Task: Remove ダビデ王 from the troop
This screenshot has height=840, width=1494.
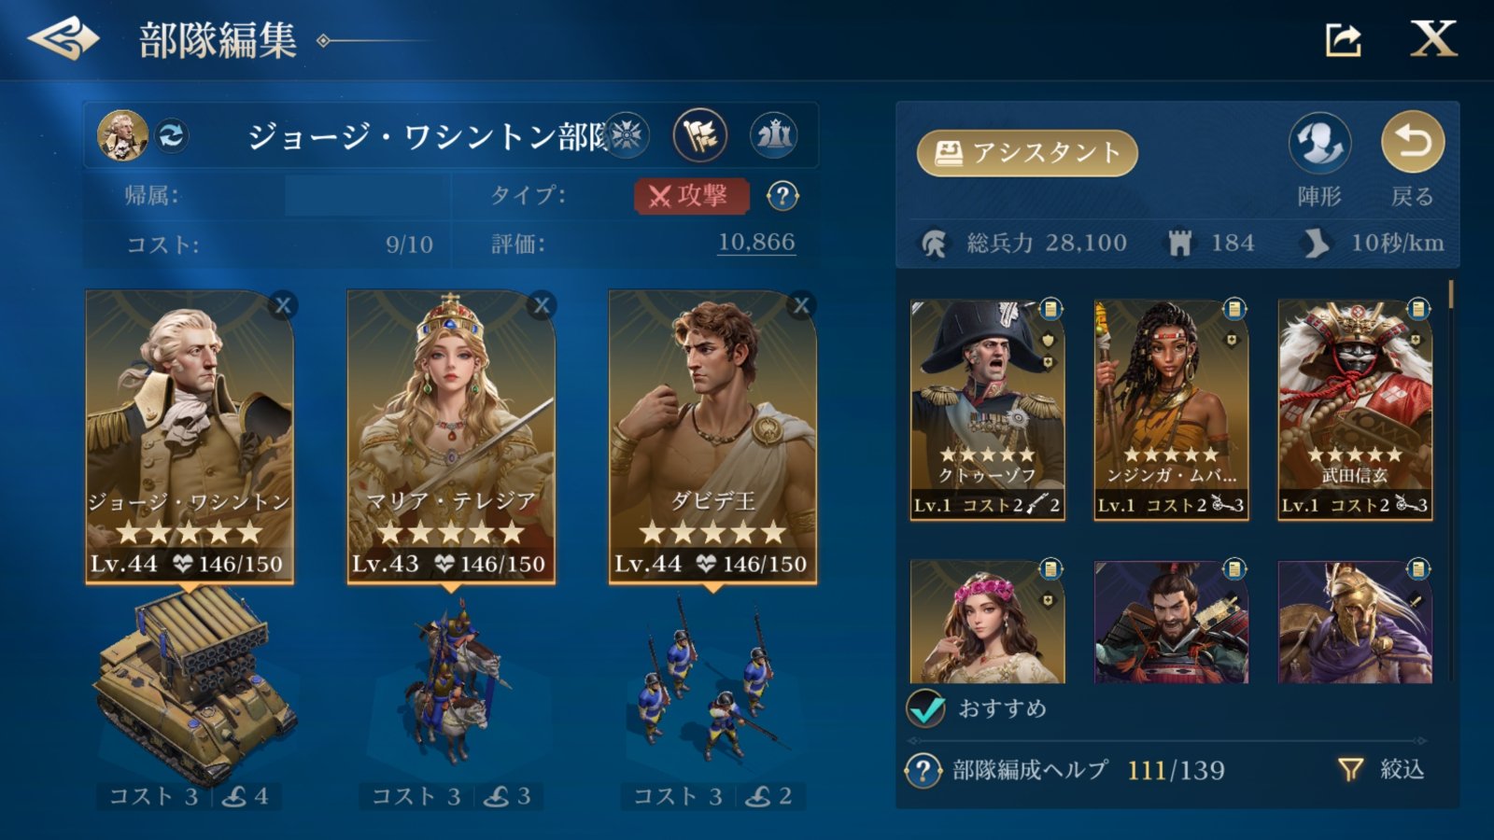Action: click(x=801, y=304)
